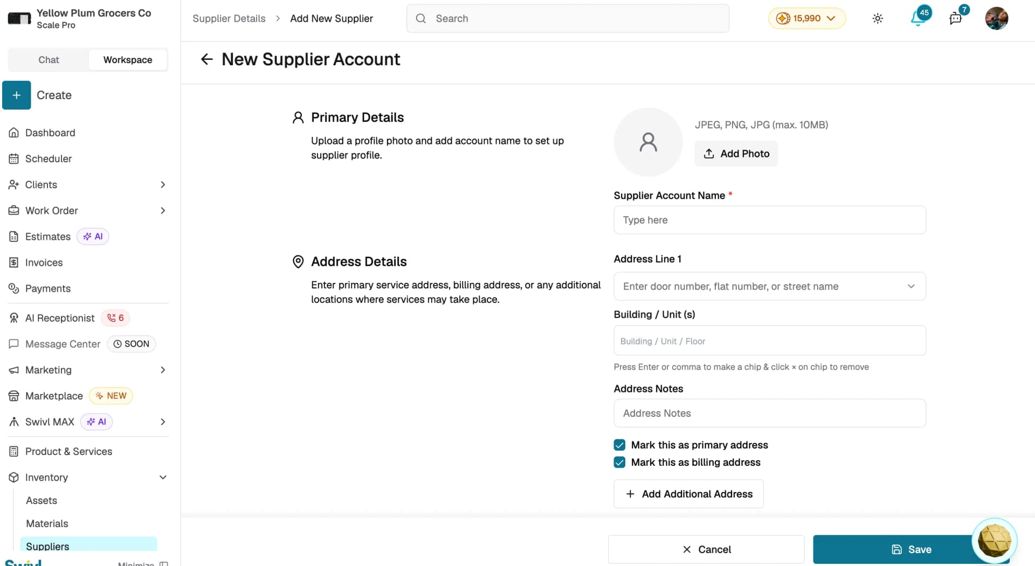Screen dimensions: 1035x566
Task: Go to Supplier Details breadcrumb
Action: [x=229, y=18]
